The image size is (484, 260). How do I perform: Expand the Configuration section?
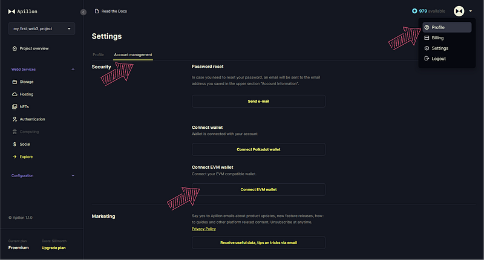(73, 175)
